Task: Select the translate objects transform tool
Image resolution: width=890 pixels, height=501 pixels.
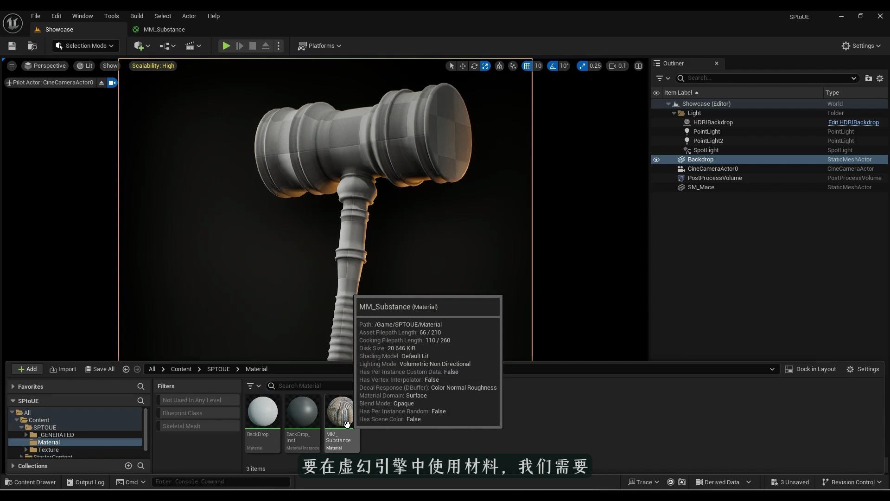Action: click(463, 66)
